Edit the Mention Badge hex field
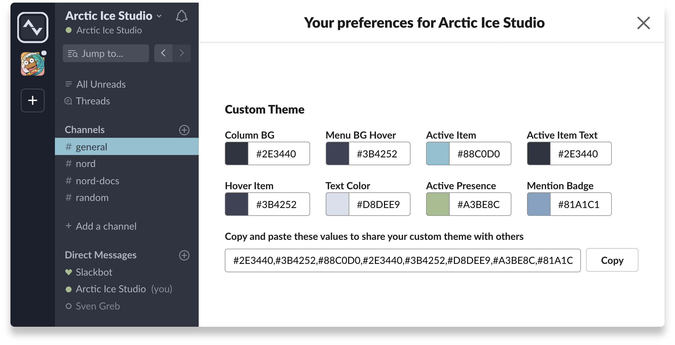 pos(580,204)
